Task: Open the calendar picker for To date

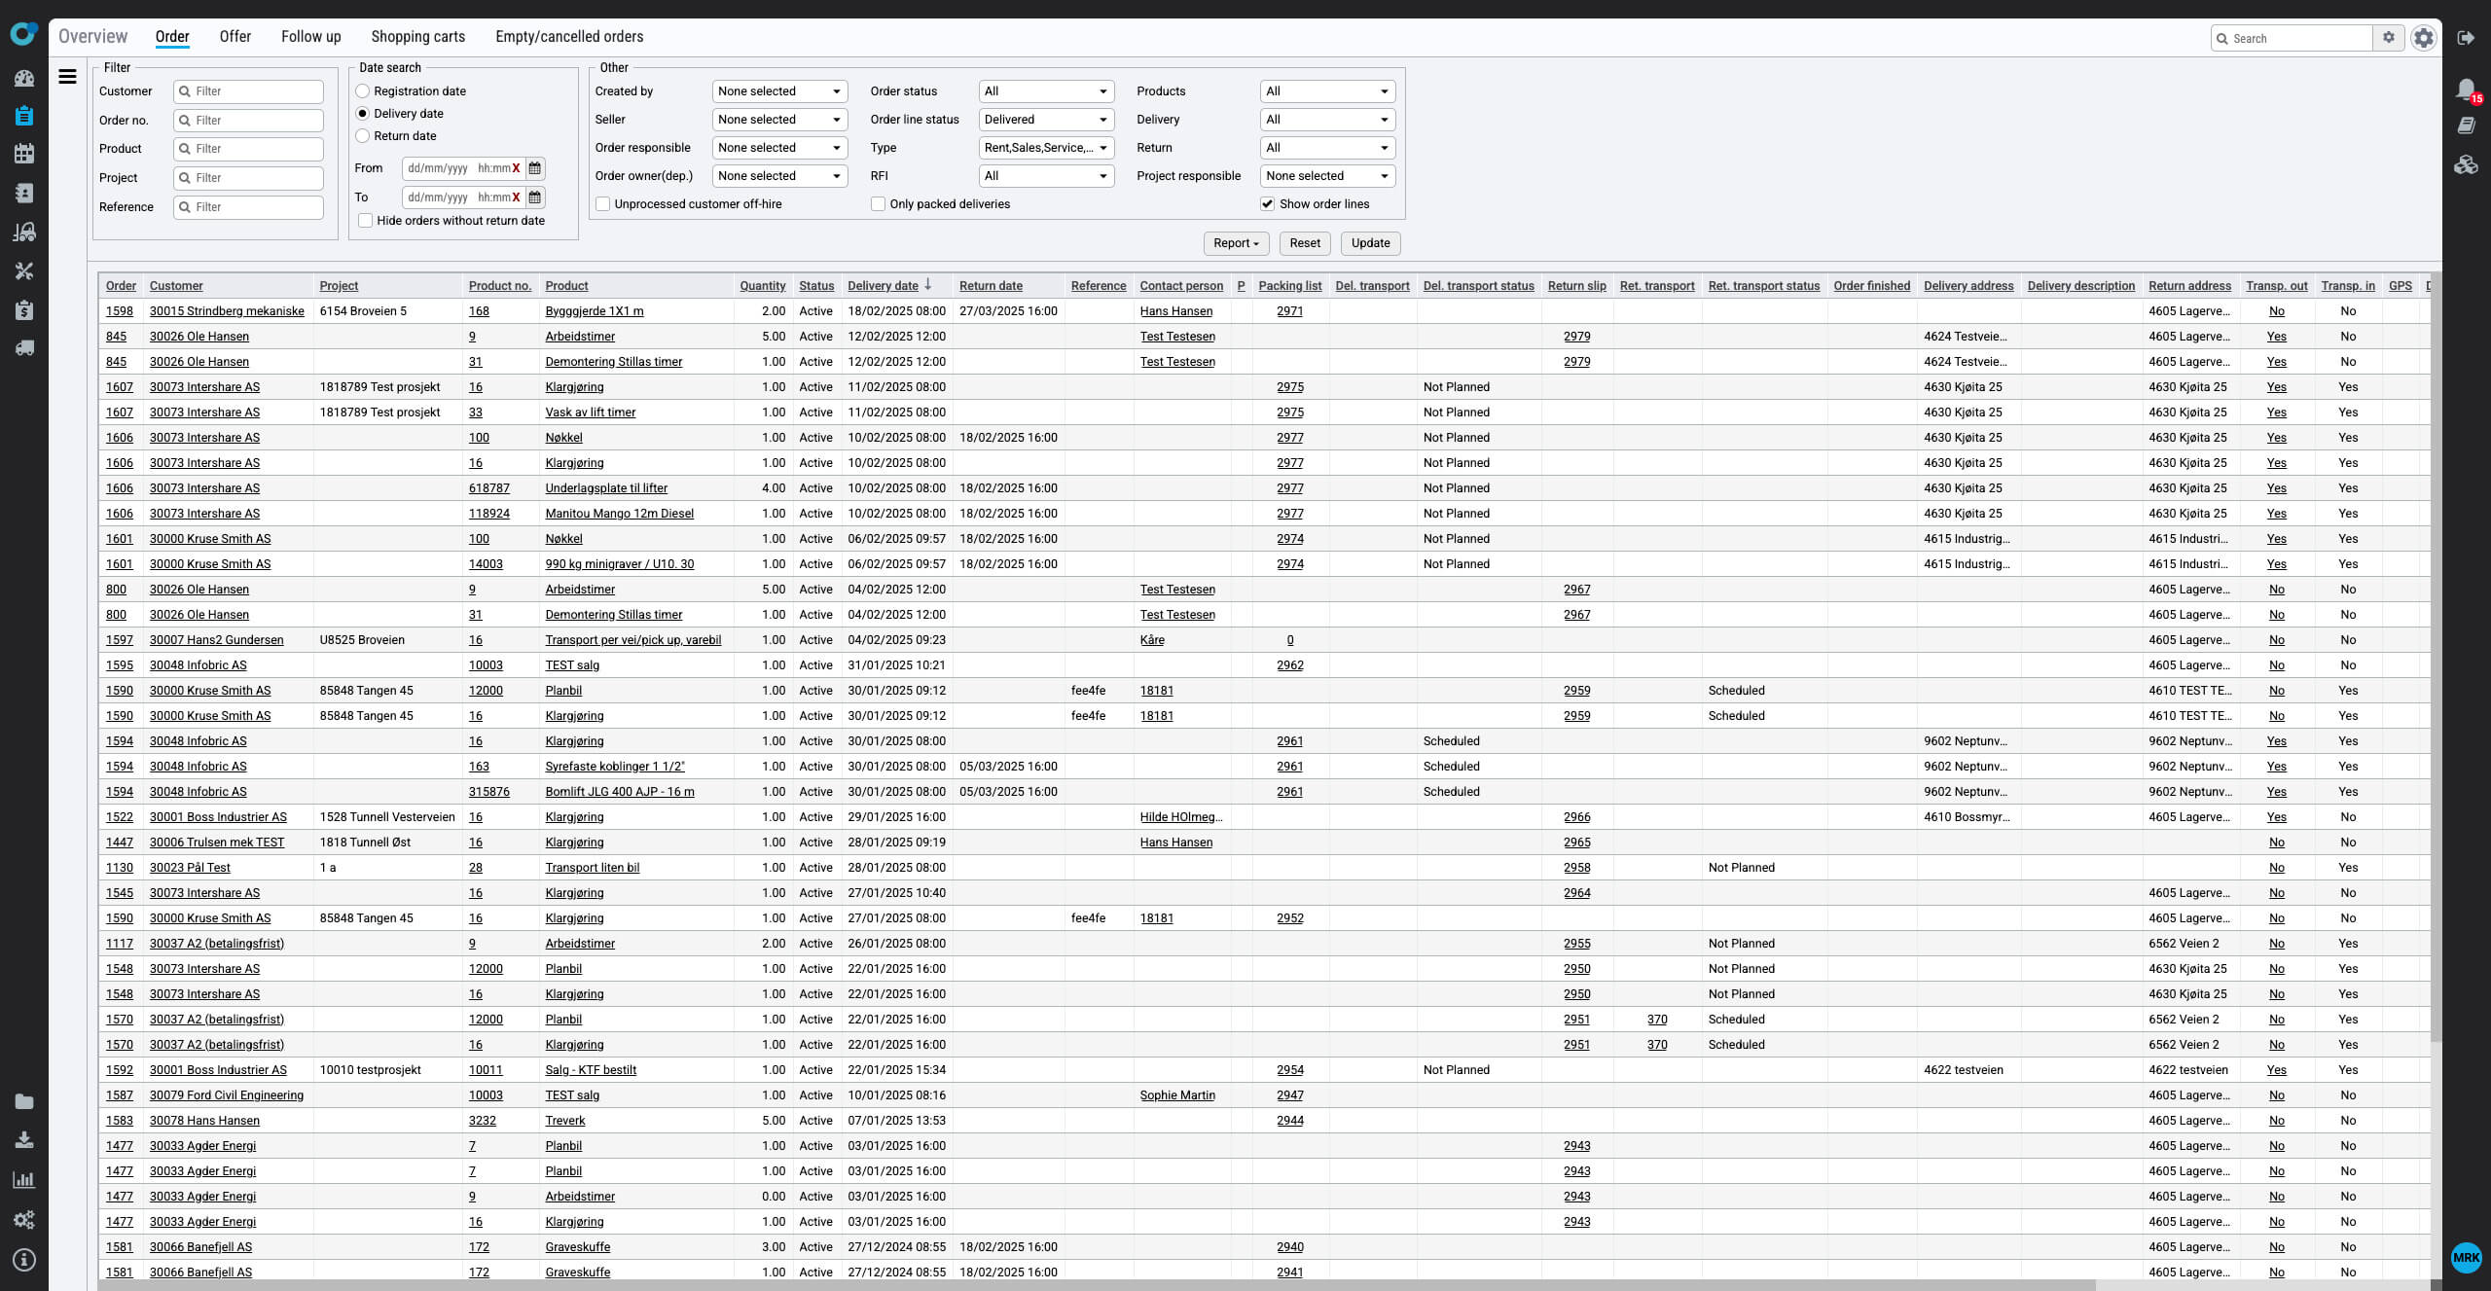Action: (535, 197)
